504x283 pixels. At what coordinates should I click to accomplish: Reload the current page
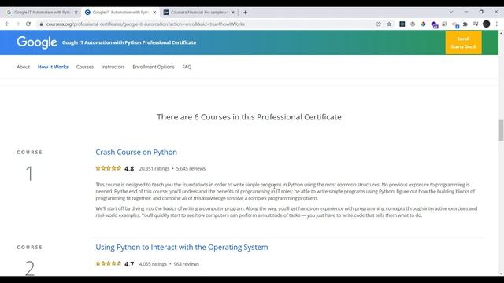point(28,24)
